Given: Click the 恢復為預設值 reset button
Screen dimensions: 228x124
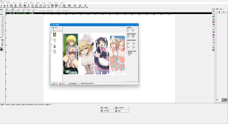Looking at the screenshot, I should pos(72,84).
